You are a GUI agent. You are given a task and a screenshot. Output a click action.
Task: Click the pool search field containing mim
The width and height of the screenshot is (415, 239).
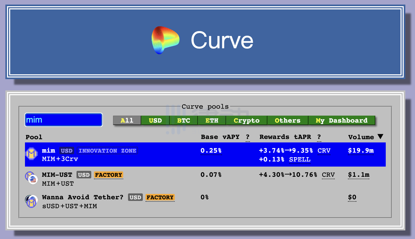click(64, 120)
